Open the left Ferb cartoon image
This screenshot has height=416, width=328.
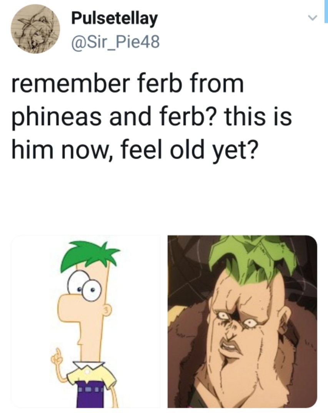coord(86,321)
